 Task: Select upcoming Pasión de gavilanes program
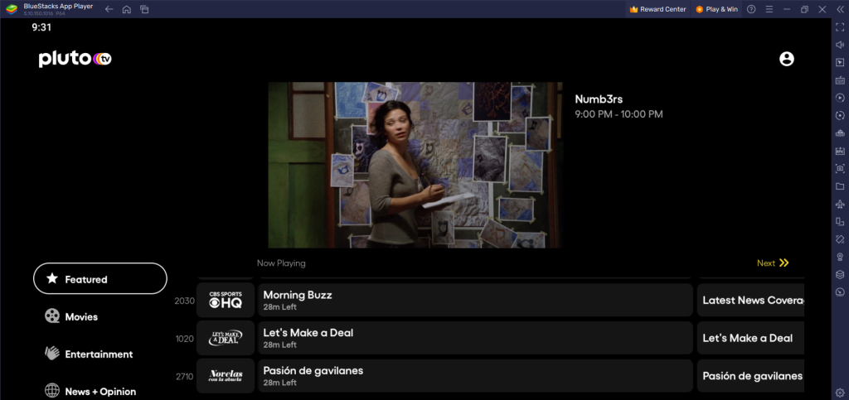[750, 376]
